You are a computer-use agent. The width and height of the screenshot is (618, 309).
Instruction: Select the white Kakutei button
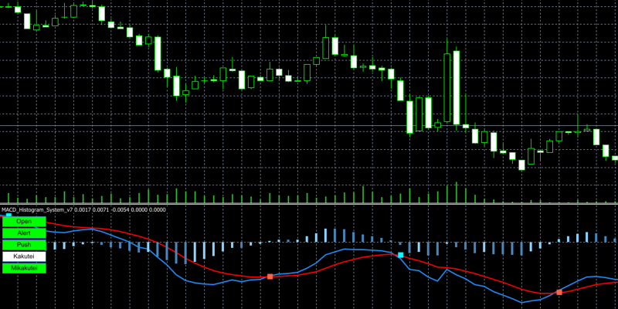(x=24, y=256)
